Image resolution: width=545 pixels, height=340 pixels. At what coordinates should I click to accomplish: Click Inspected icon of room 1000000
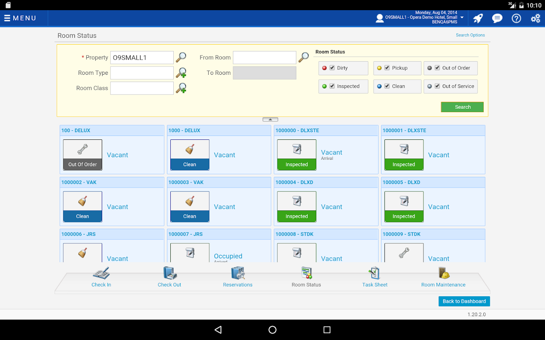pos(297,155)
